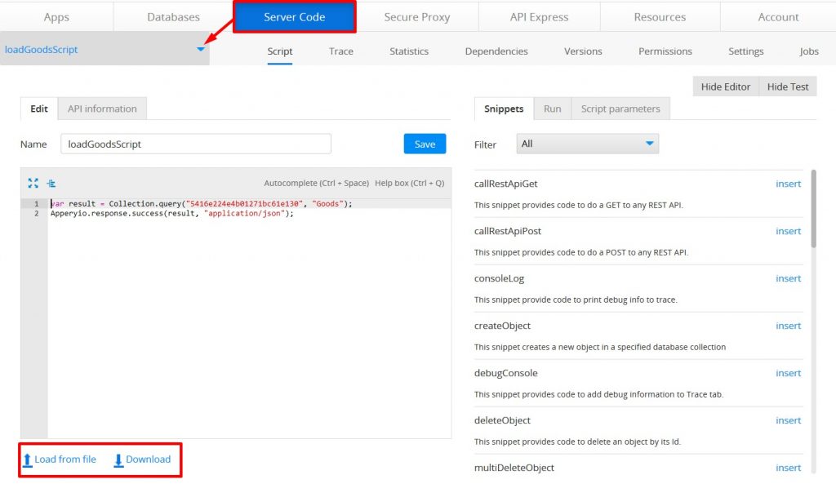Switch to API Express tab
This screenshot has width=836, height=484.
tap(539, 16)
